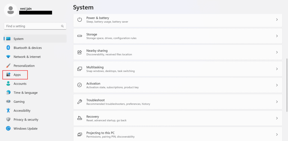Click the Privacy & security shield icon
Viewport: 288px width, 141px height.
pos(8,119)
